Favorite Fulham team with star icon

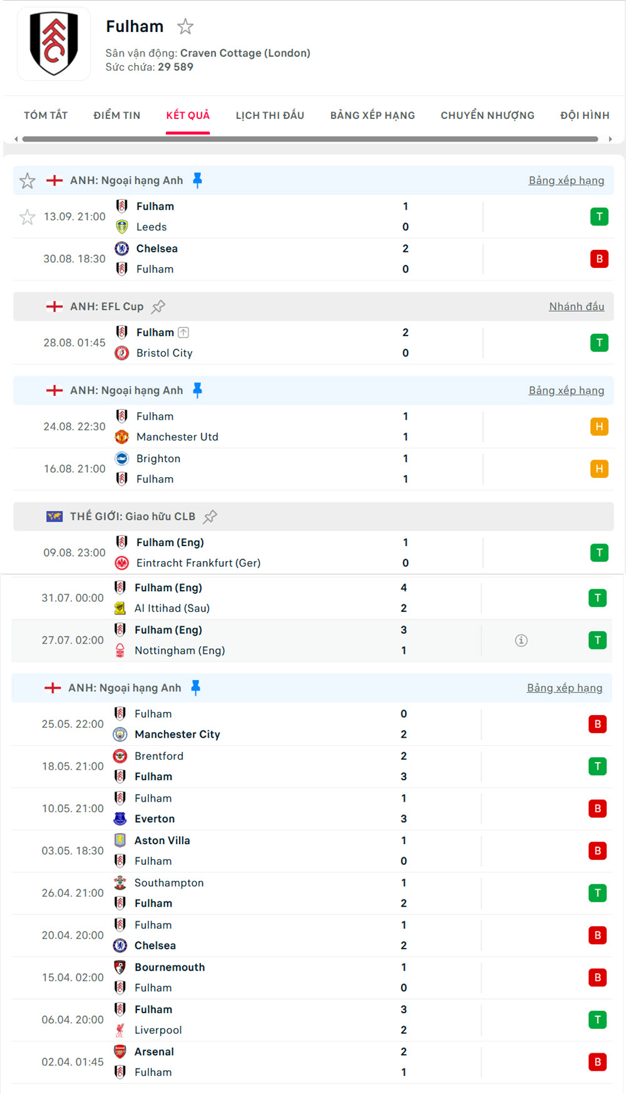185,26
